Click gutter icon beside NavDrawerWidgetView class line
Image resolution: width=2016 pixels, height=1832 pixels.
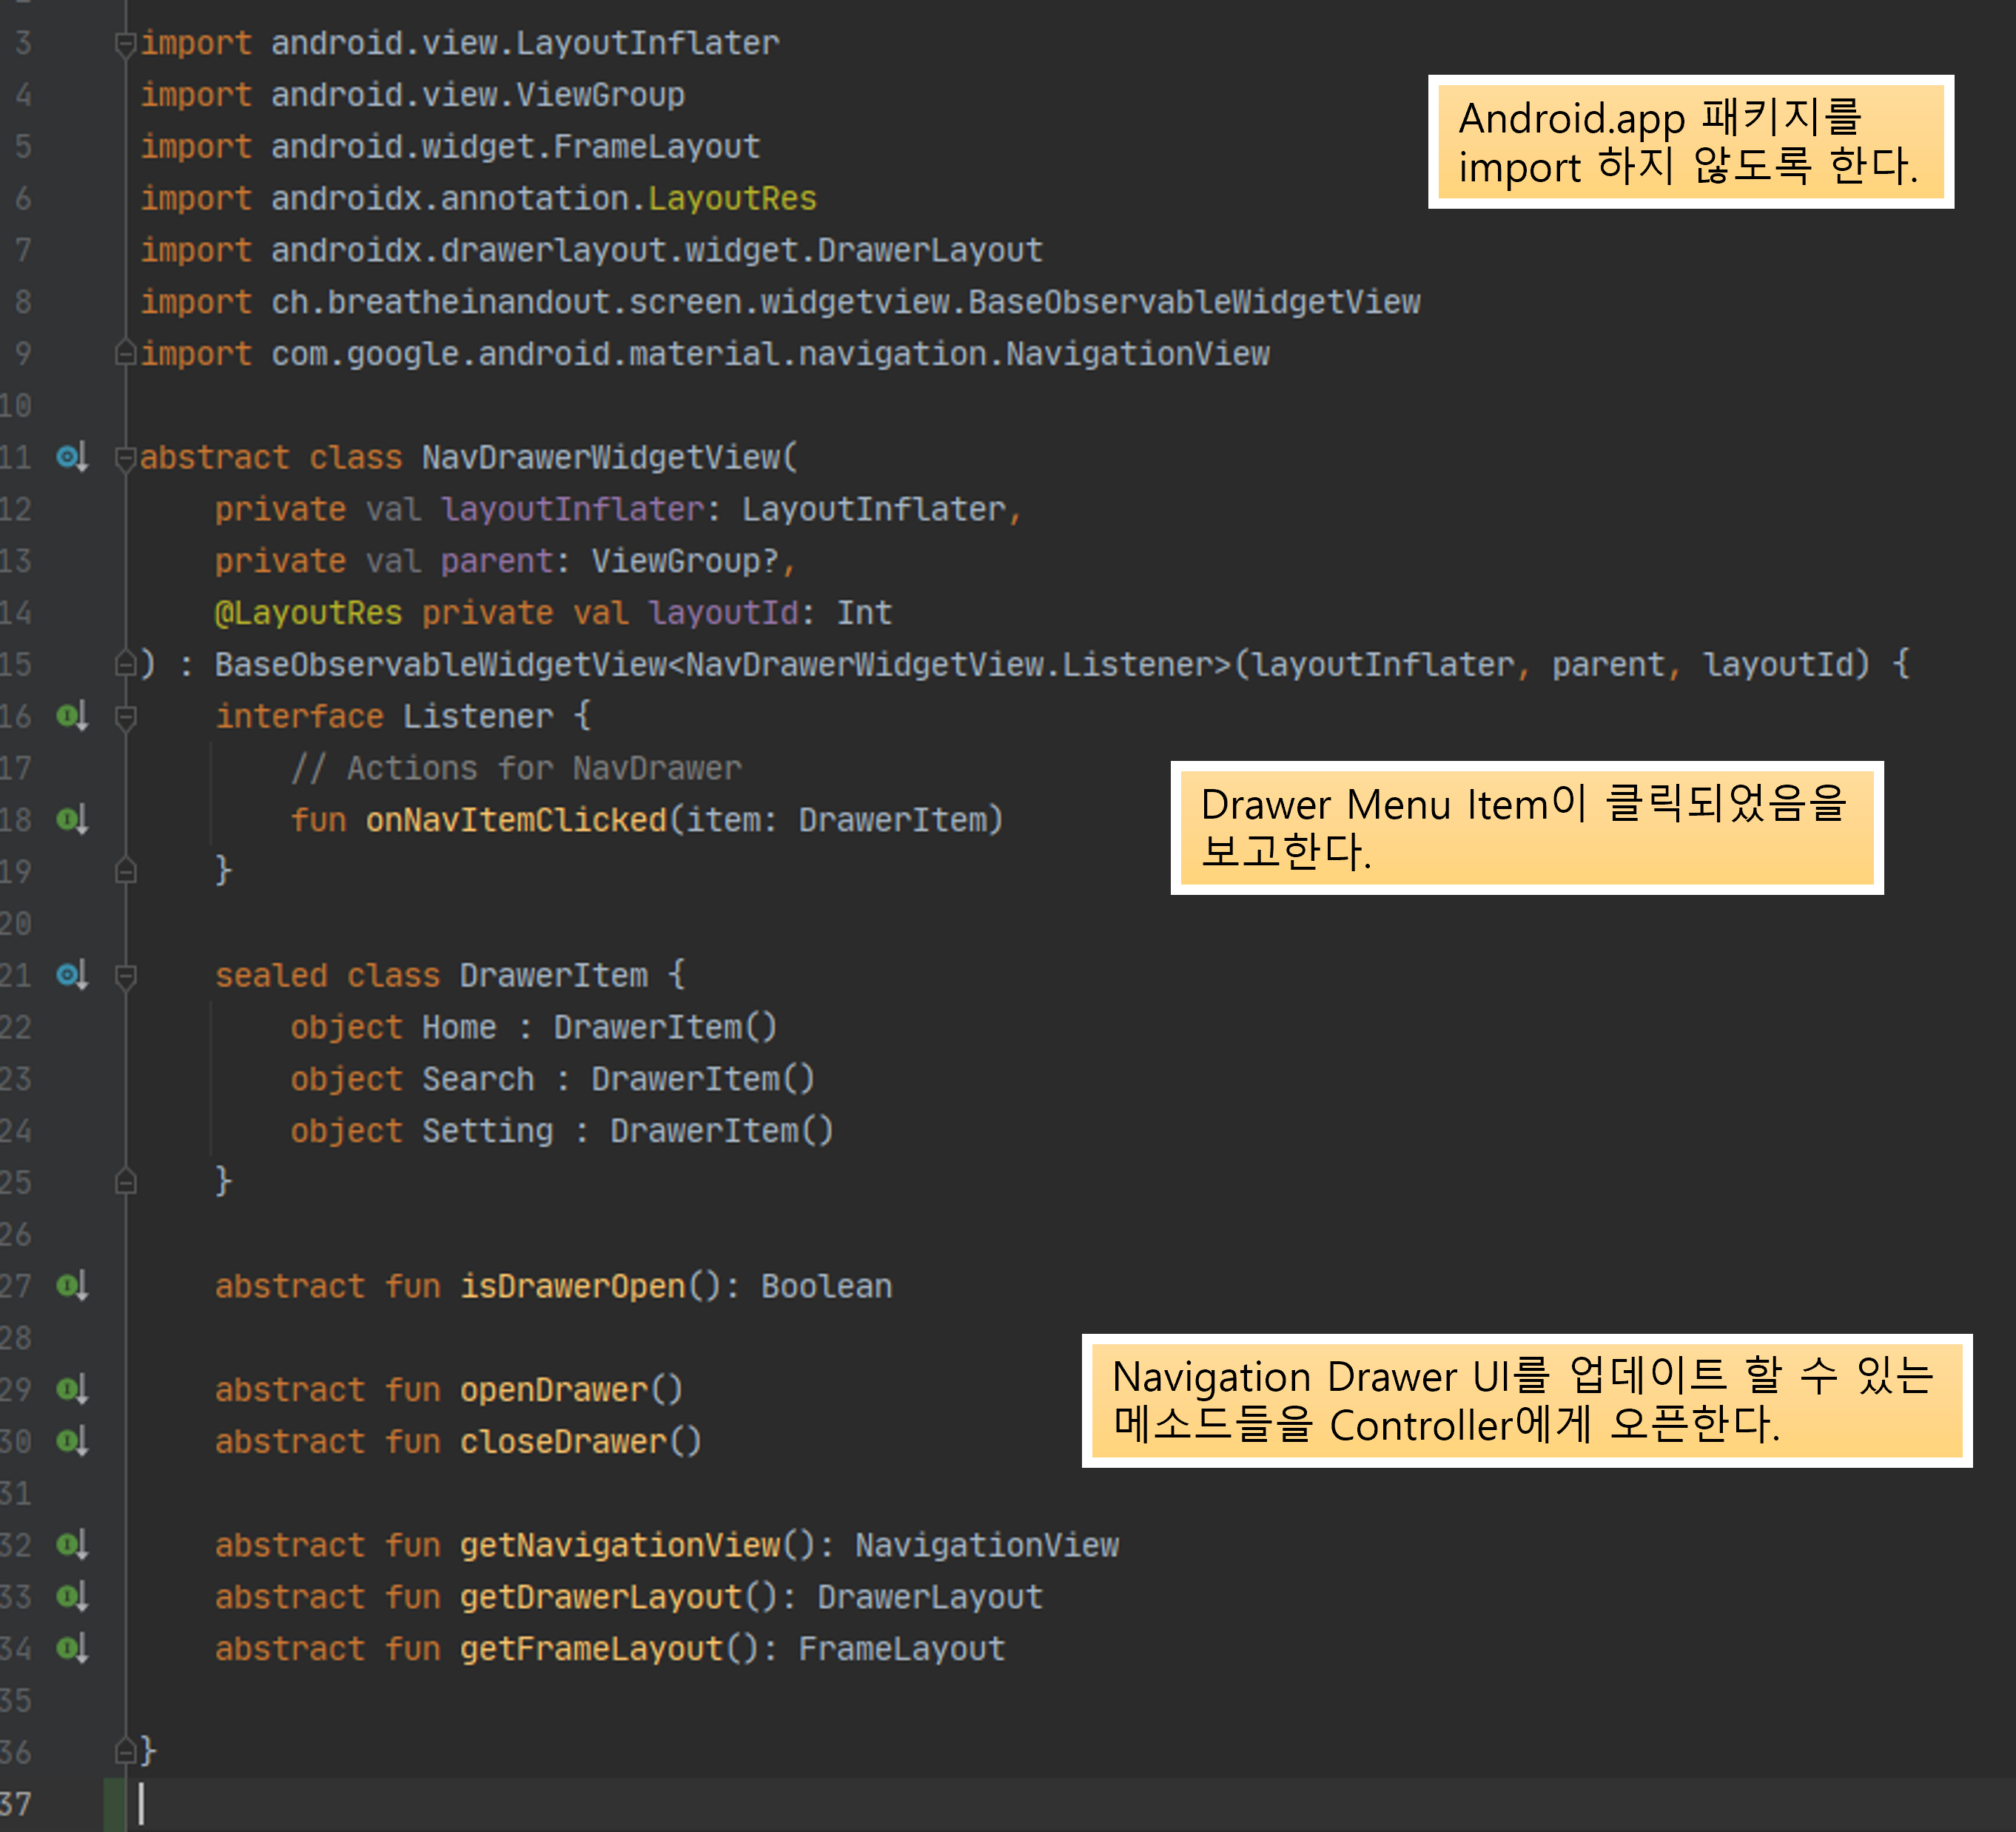point(72,458)
